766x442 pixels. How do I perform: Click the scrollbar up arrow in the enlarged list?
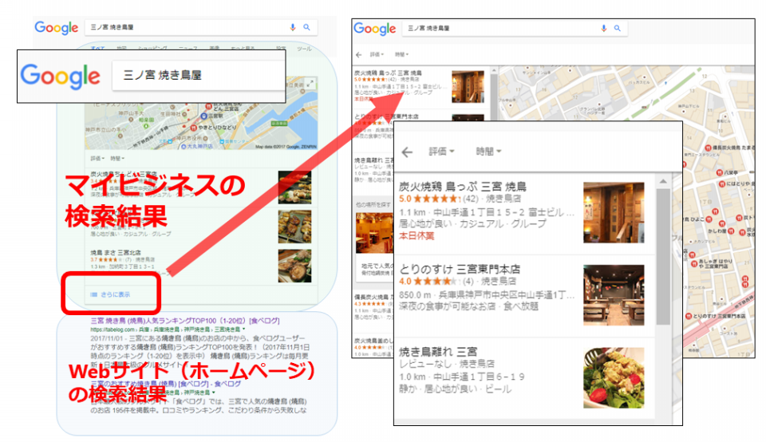click(x=663, y=181)
